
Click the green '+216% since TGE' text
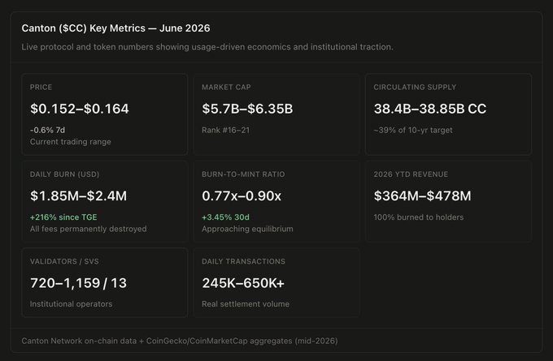63,217
